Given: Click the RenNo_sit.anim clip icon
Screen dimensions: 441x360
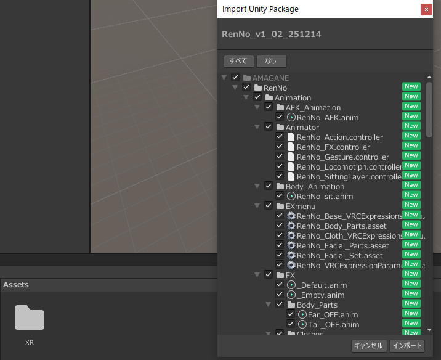Looking at the screenshot, I should tap(291, 197).
